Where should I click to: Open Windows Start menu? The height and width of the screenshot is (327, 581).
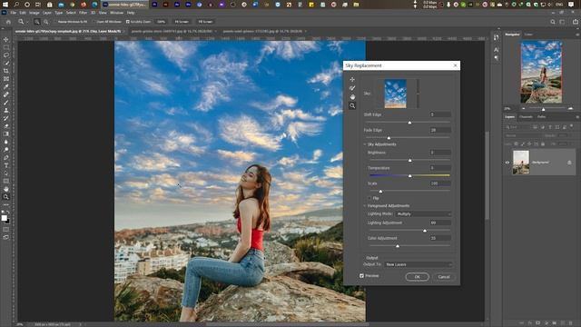[x=5, y=5]
